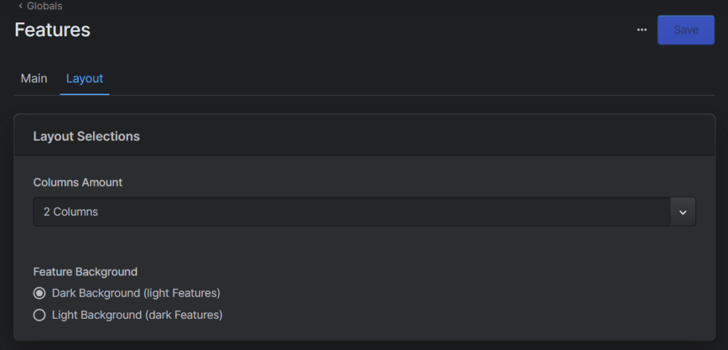Click 'Dark Background (light Features)' label text
728x350 pixels.
click(x=136, y=293)
